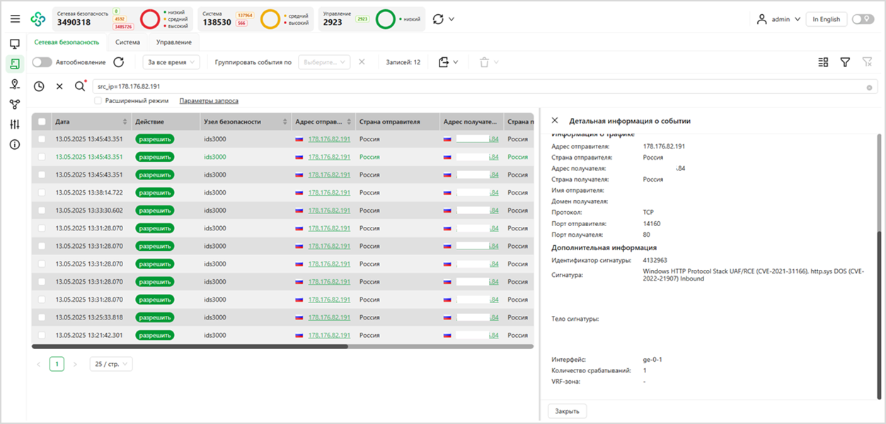
Task: Open the 25 / стр. page size dropdown
Action: pos(111,364)
